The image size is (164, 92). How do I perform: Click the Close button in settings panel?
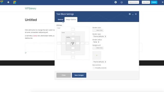64,75
